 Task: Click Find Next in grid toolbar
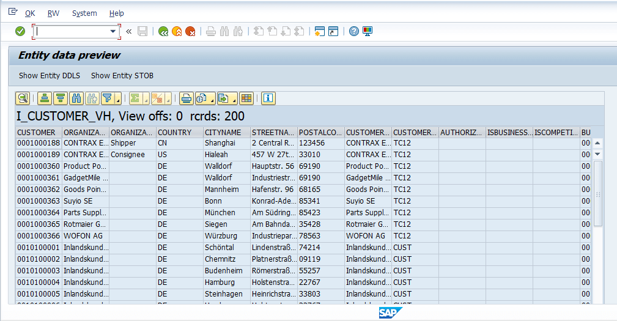pyautogui.click(x=92, y=98)
